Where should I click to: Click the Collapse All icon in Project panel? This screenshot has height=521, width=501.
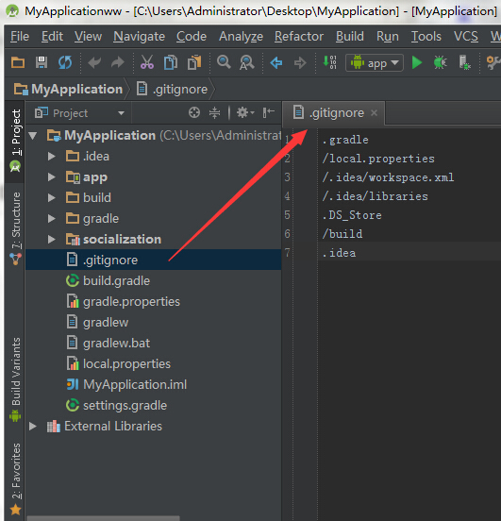pyautogui.click(x=214, y=112)
